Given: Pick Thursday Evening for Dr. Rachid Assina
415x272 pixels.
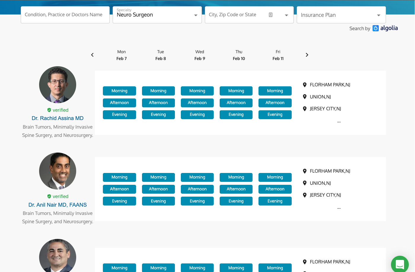Looking at the screenshot, I should point(236,114).
